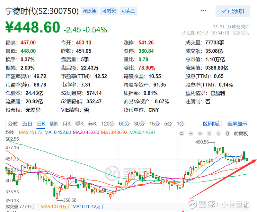The image size is (257, 212).
Task: Click the 52周最低 value 352.47
Action: click(x=94, y=102)
